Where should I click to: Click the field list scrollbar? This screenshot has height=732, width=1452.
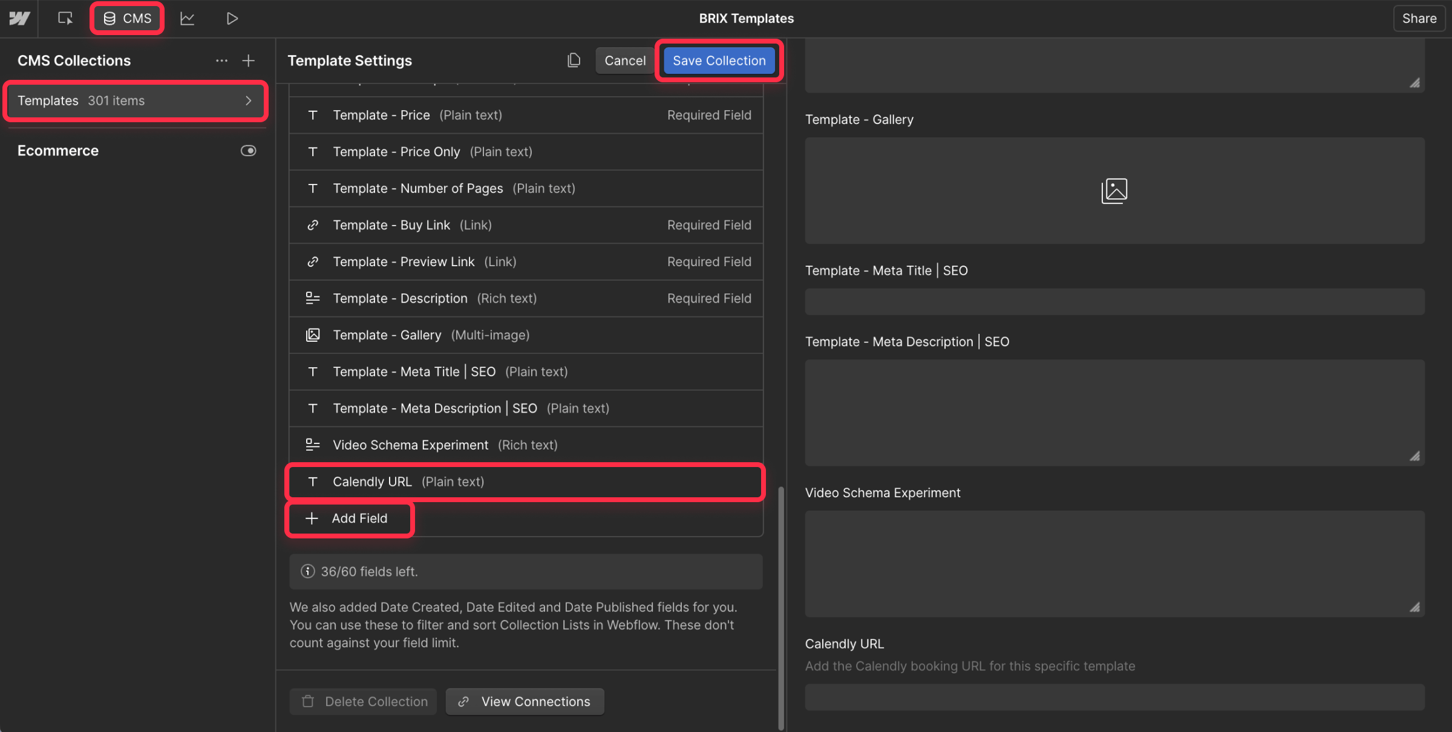(780, 607)
